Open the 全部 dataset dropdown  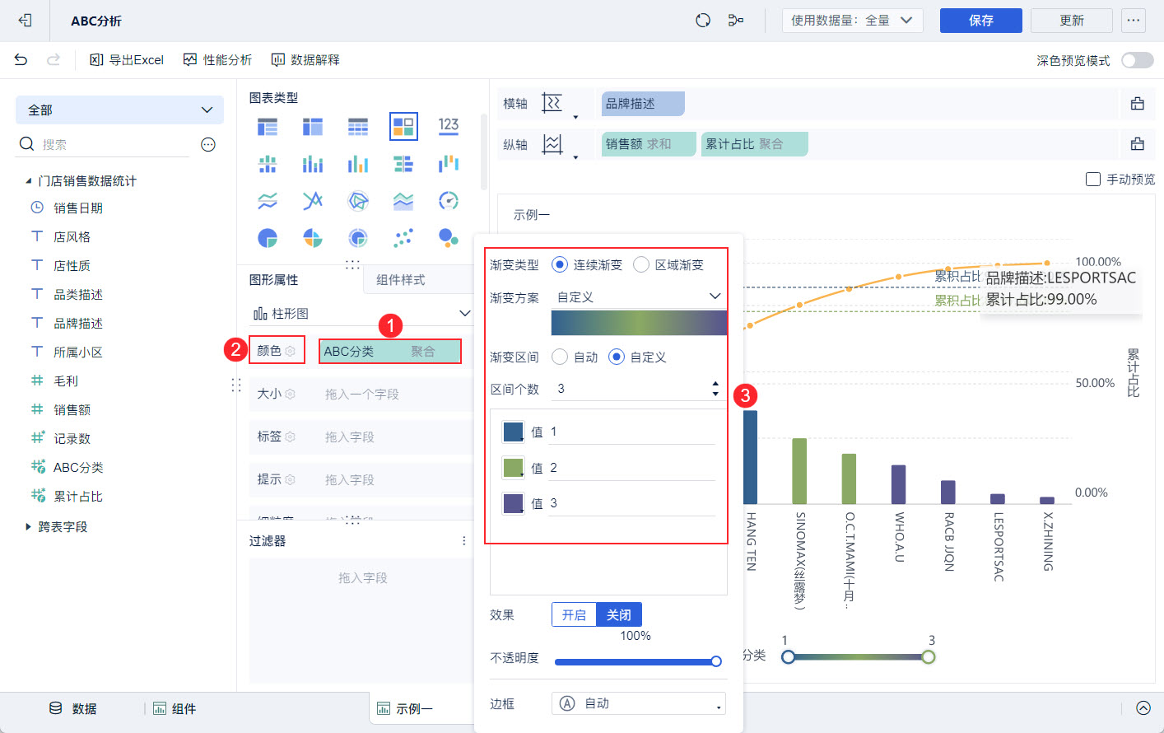[x=119, y=110]
